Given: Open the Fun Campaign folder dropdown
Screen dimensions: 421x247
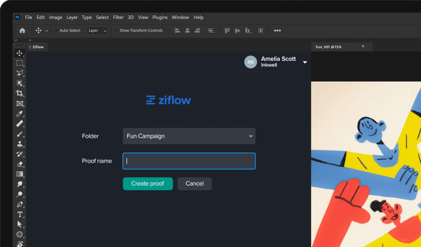Looking at the screenshot, I should 189,136.
